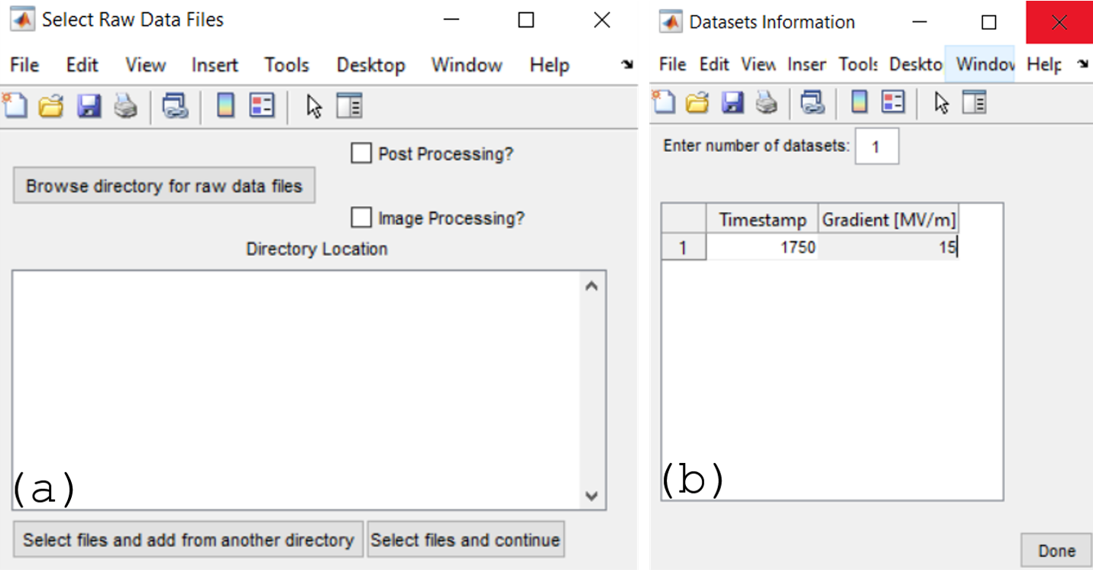
Task: Insert Legend in Select Raw Data Files window
Action: point(262,106)
